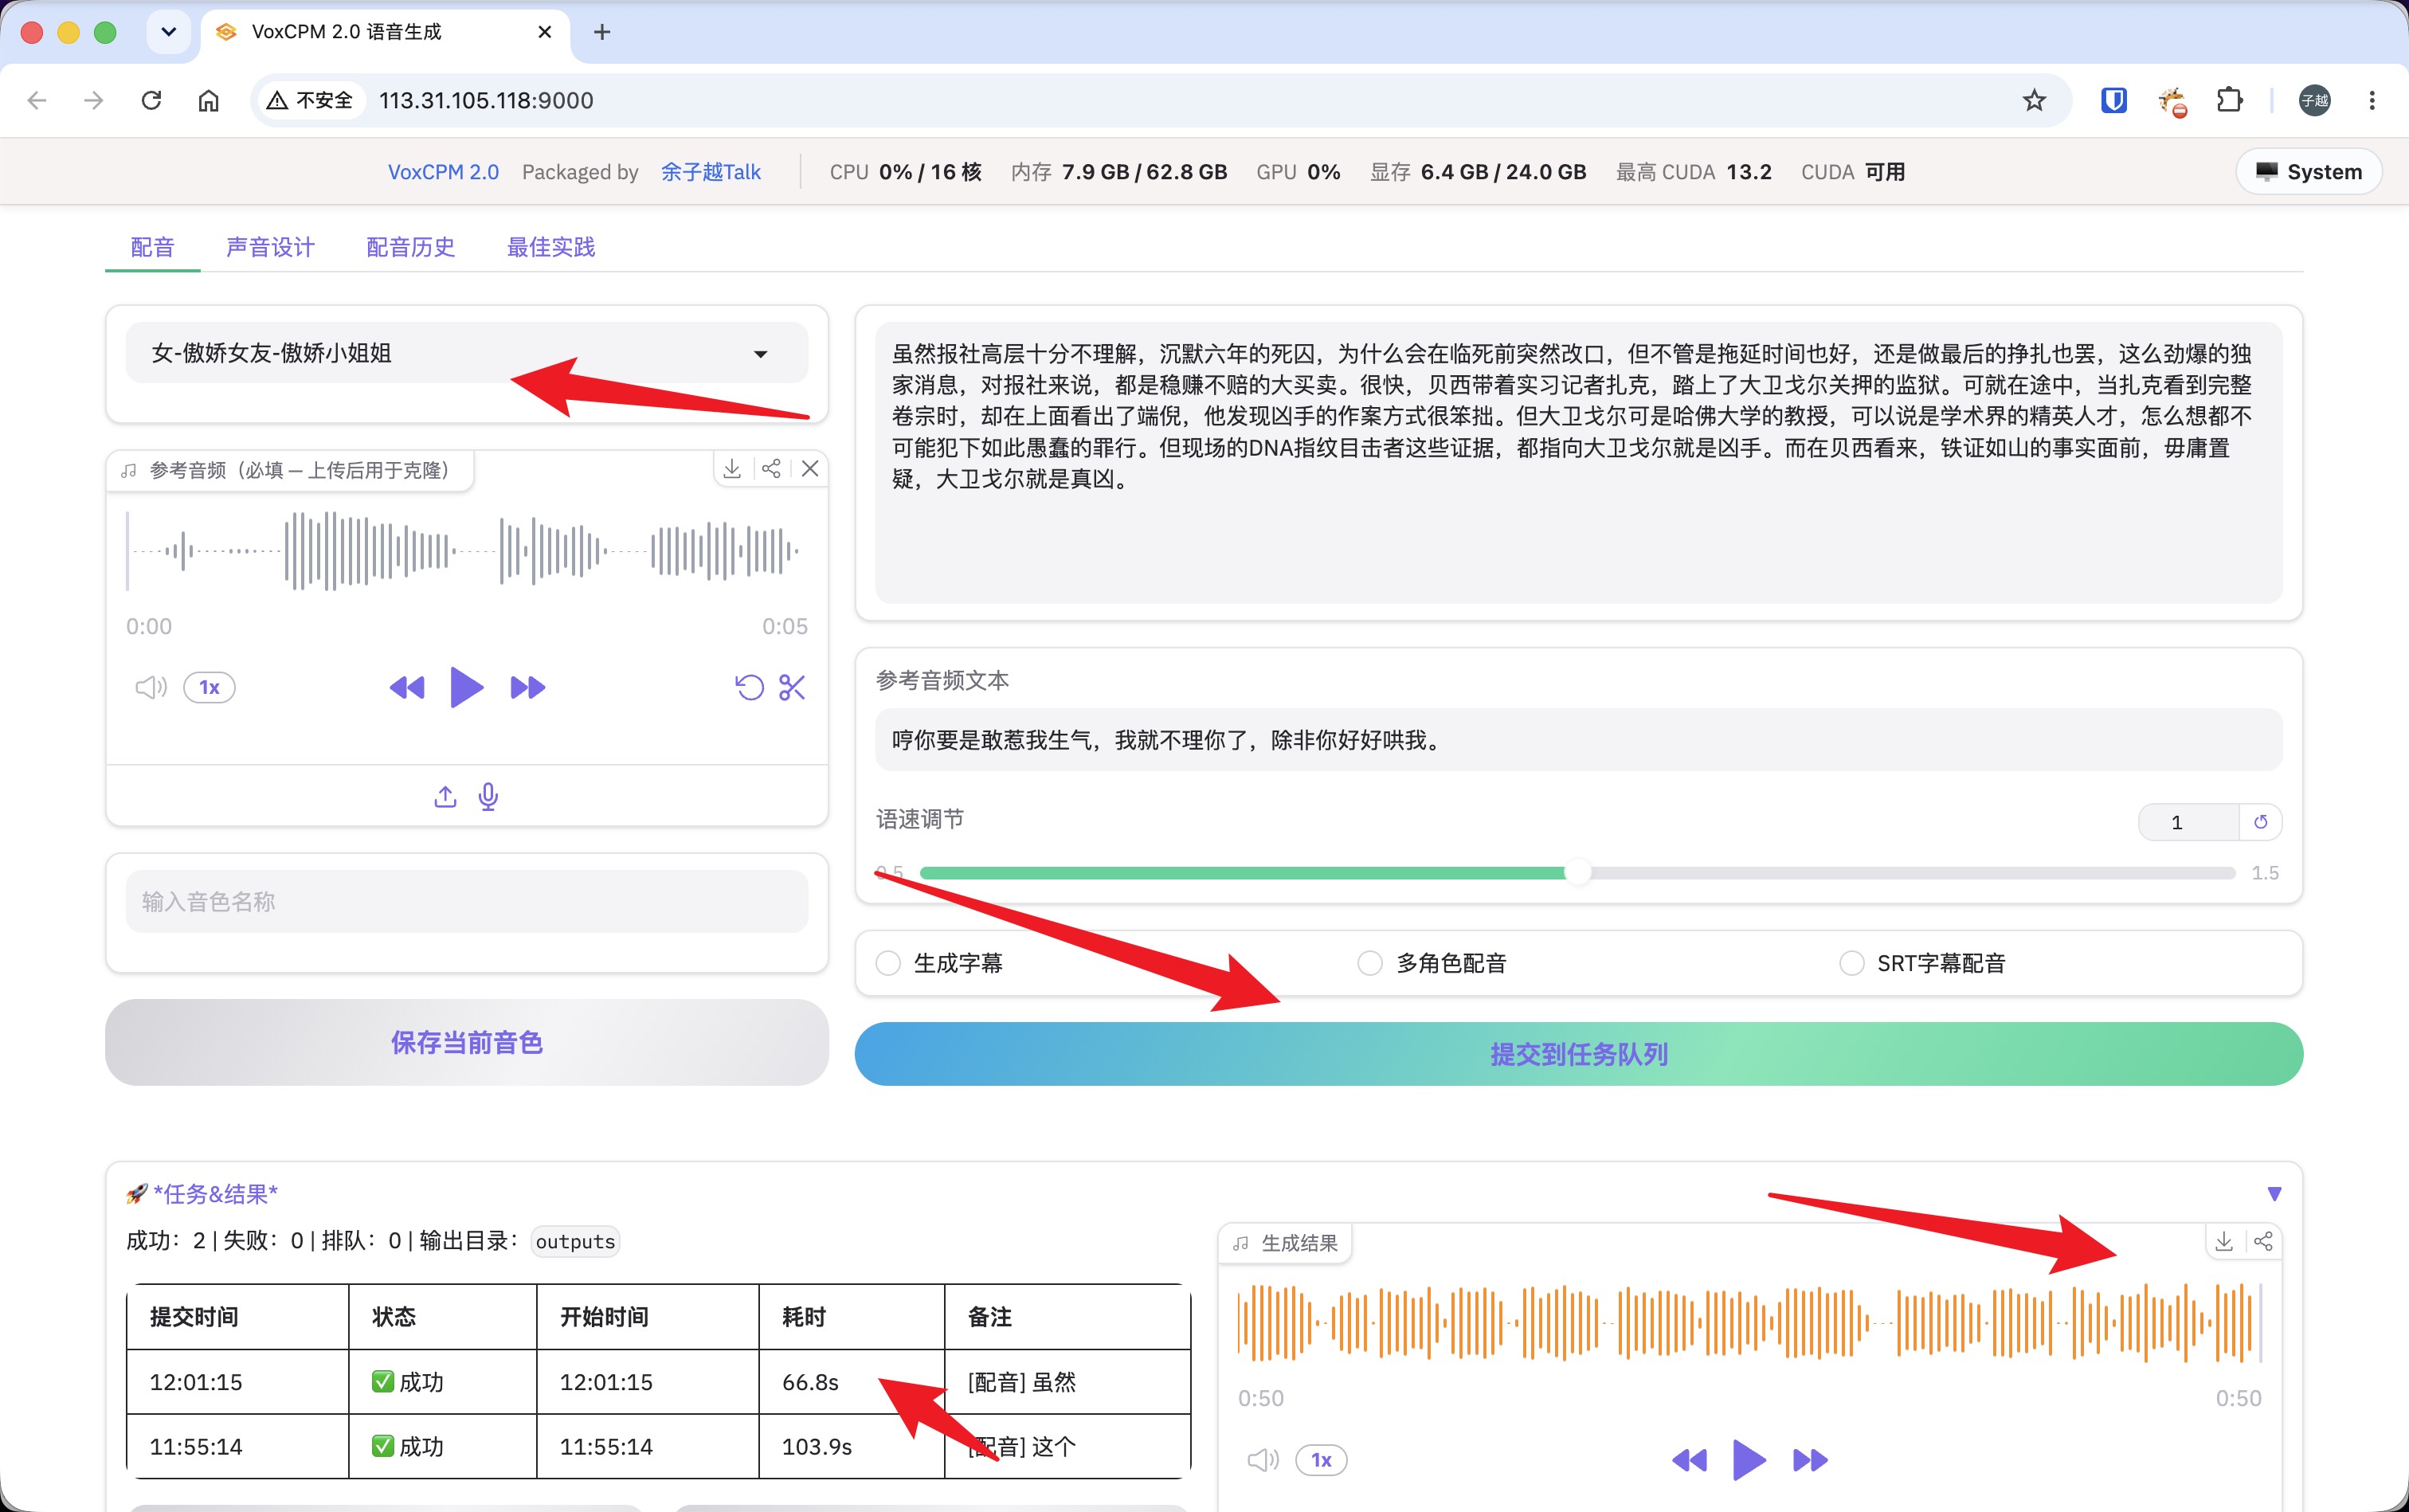Bookmark this page with star icon
Image resolution: width=2409 pixels, height=1512 pixels.
click(2034, 100)
